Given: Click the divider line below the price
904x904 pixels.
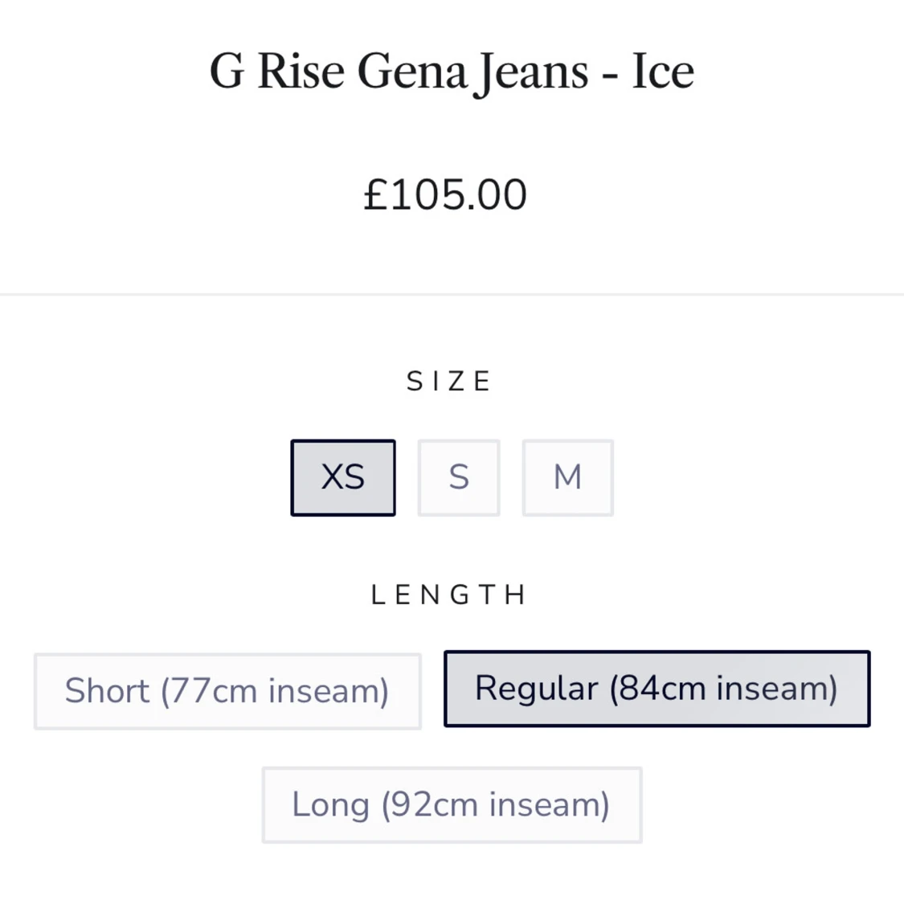Looking at the screenshot, I should pos(452,294).
